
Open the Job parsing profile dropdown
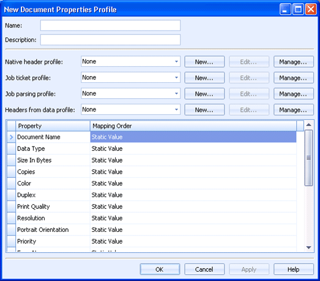point(130,93)
